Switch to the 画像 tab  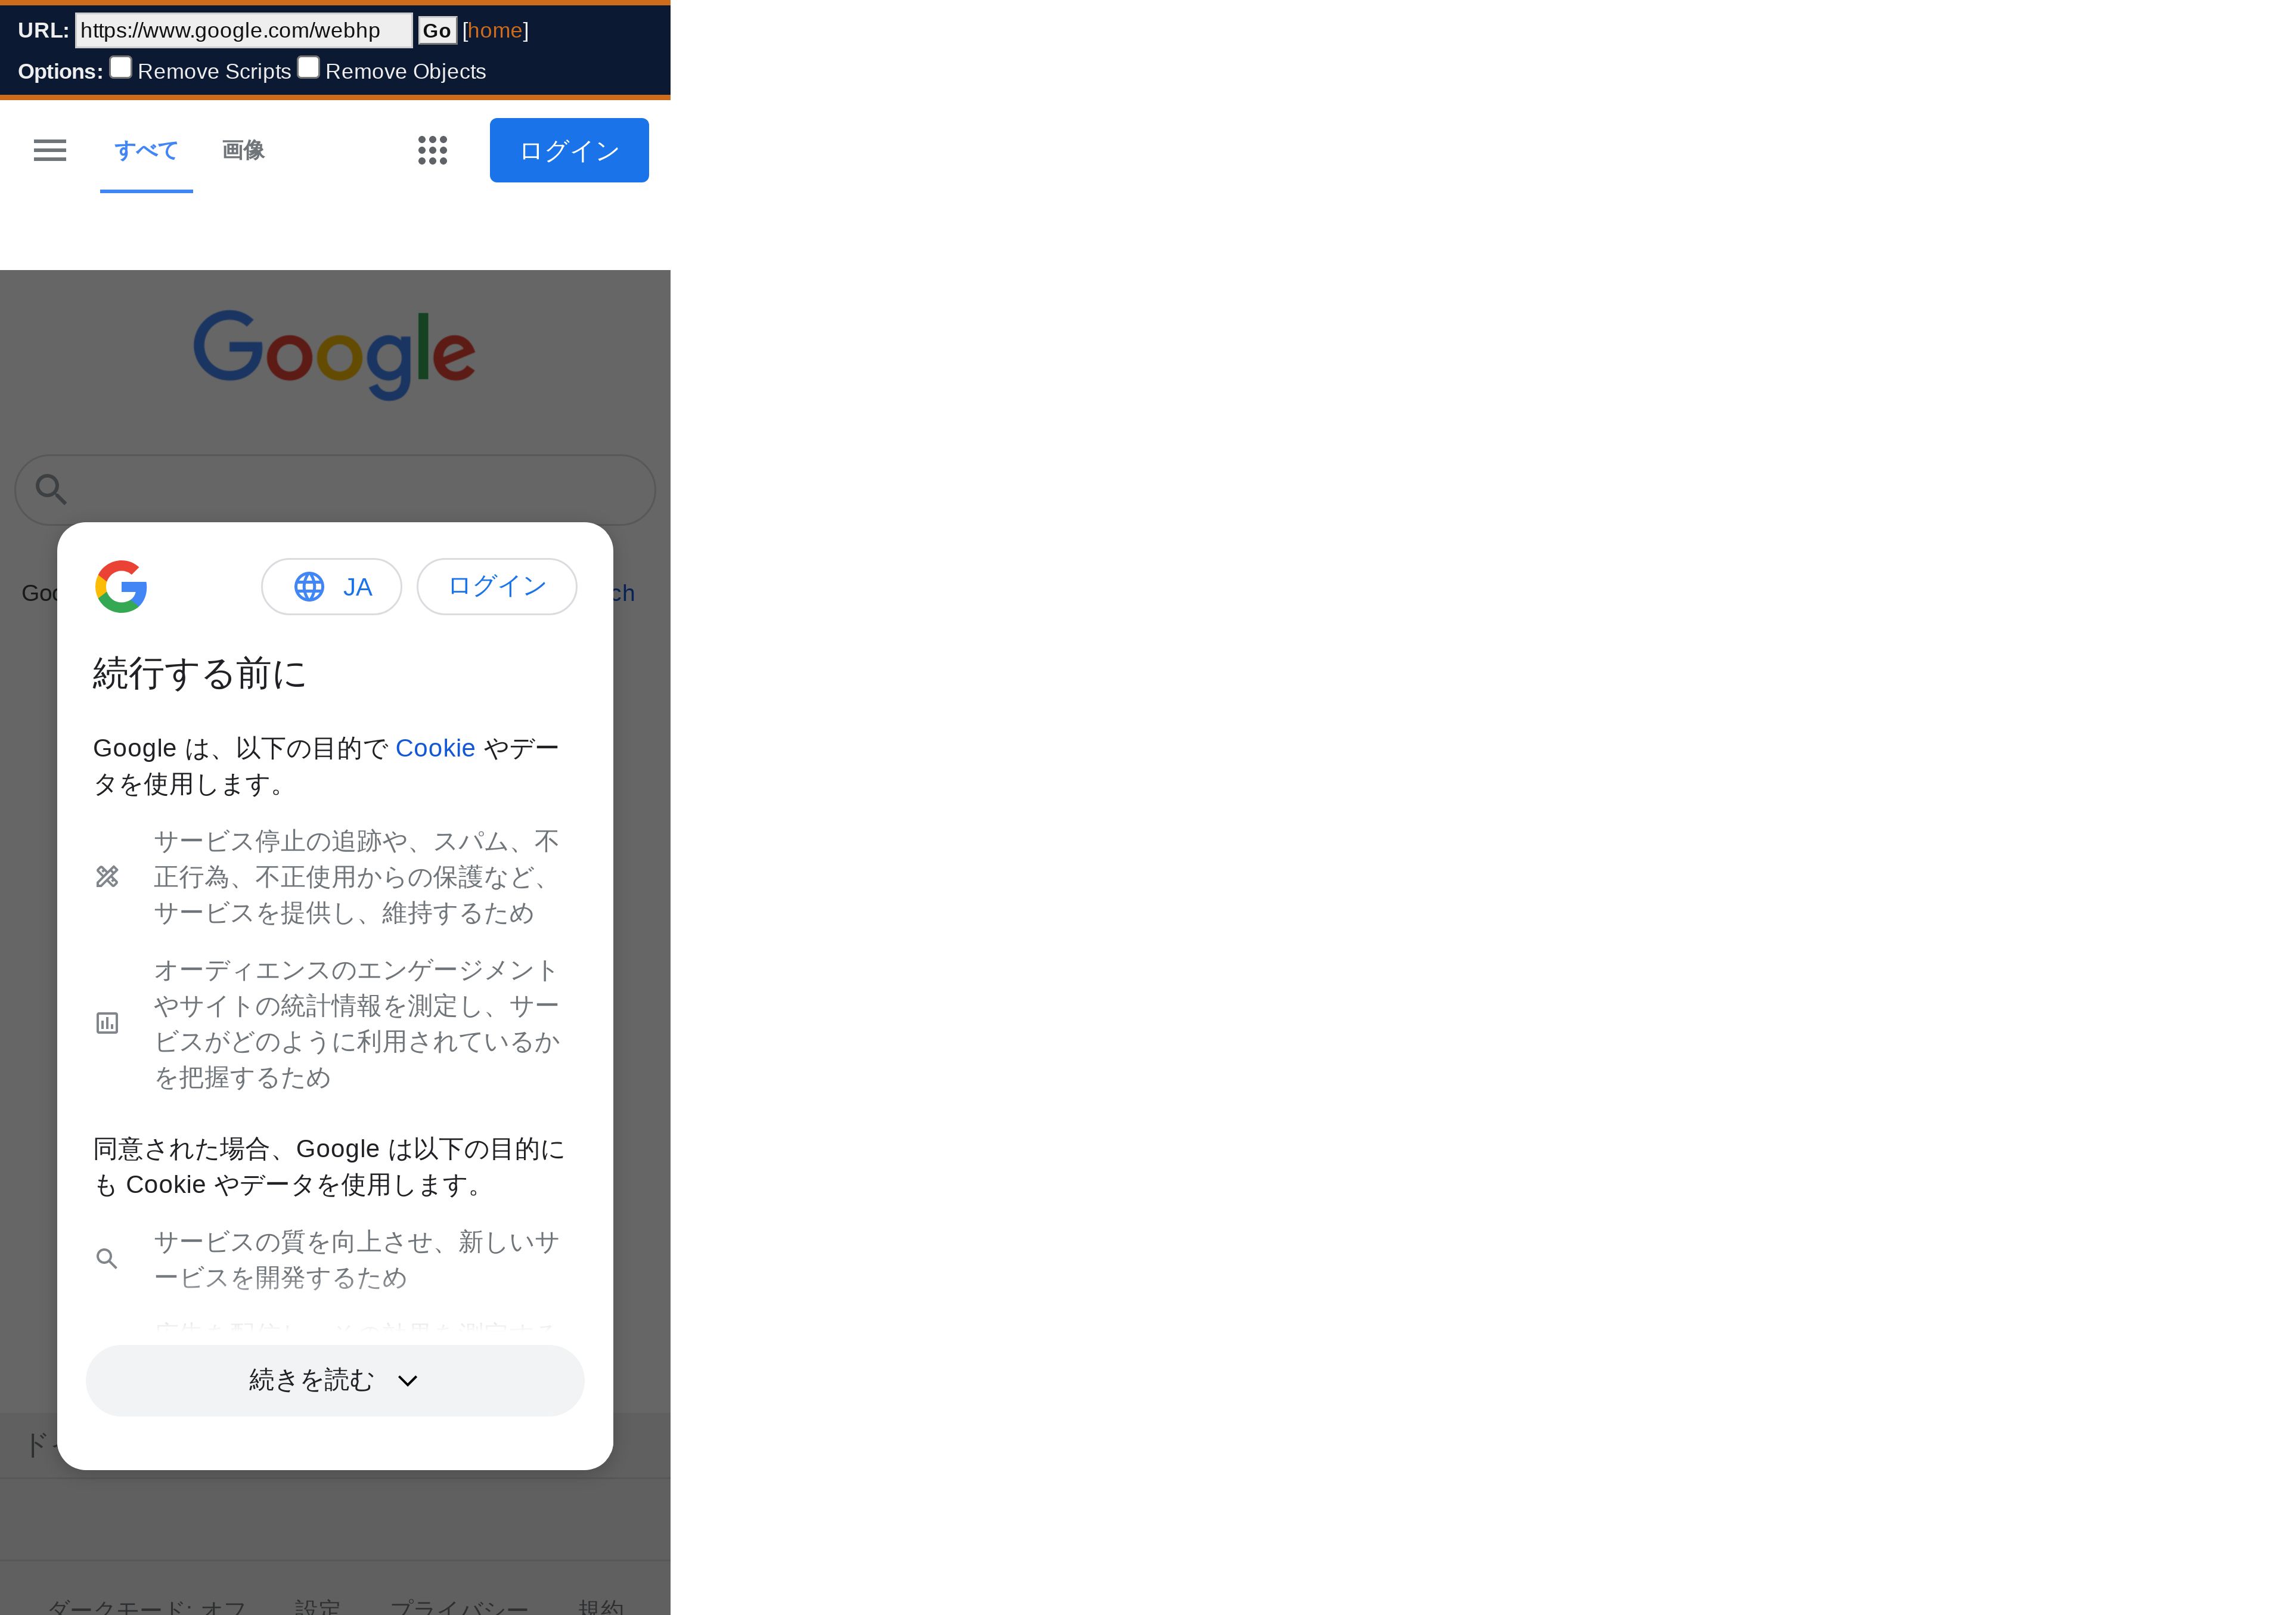(243, 151)
